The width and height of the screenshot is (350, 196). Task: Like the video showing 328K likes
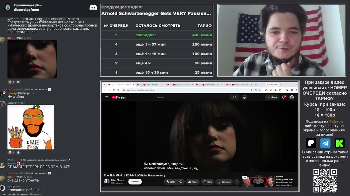[x=170, y=182]
